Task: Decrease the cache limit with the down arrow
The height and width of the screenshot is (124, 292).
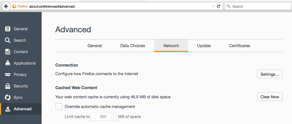Action: point(113,118)
